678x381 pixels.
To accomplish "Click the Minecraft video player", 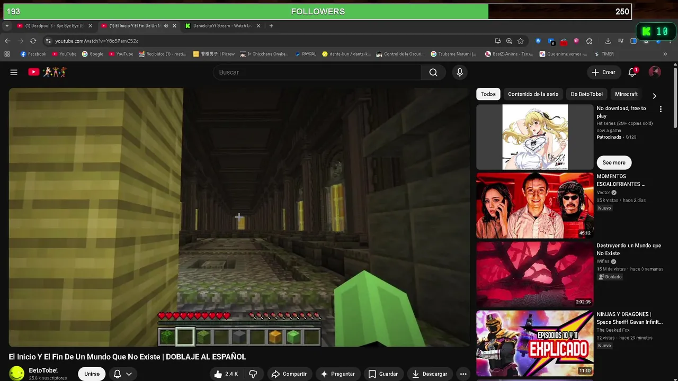I will click(239, 217).
